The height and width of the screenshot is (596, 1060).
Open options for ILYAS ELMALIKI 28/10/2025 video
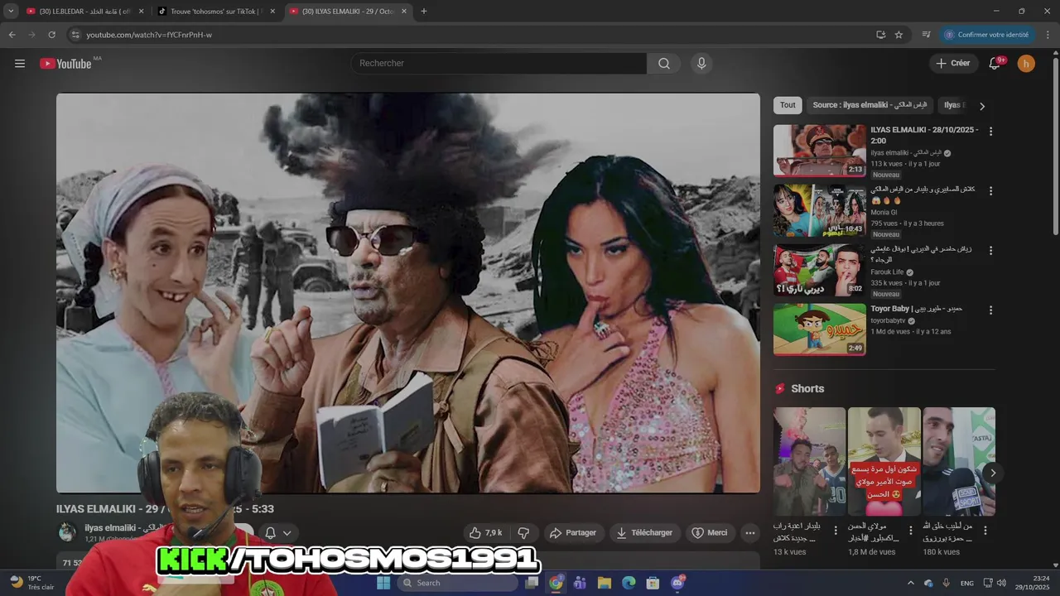point(990,132)
